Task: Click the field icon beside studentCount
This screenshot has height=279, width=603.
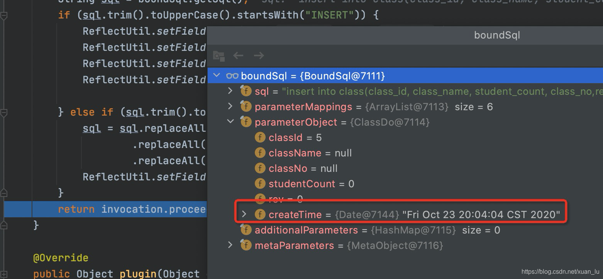Action: [260, 183]
